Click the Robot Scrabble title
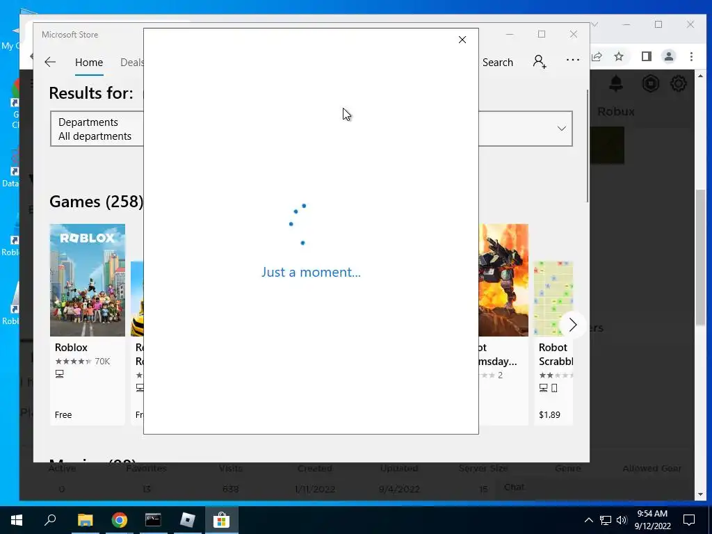The image size is (712, 534). (x=556, y=354)
